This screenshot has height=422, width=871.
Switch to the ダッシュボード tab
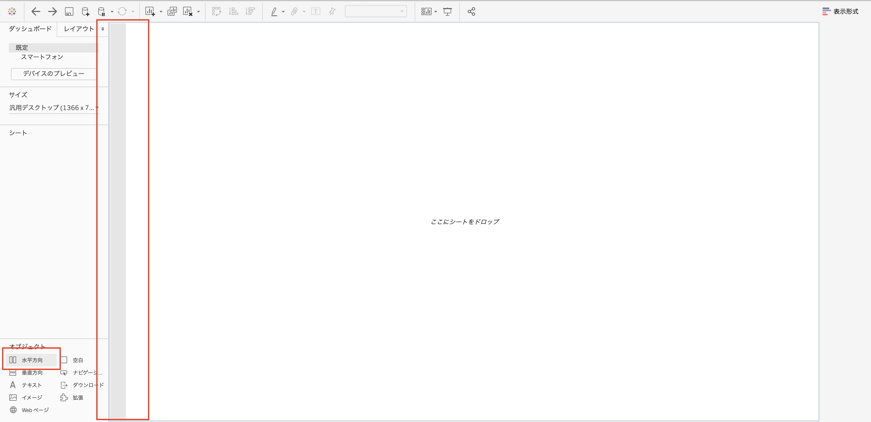point(30,29)
